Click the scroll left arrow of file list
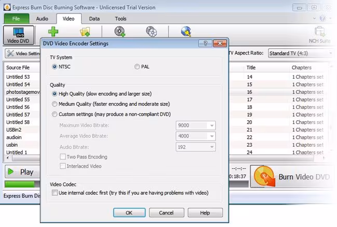 (8, 158)
